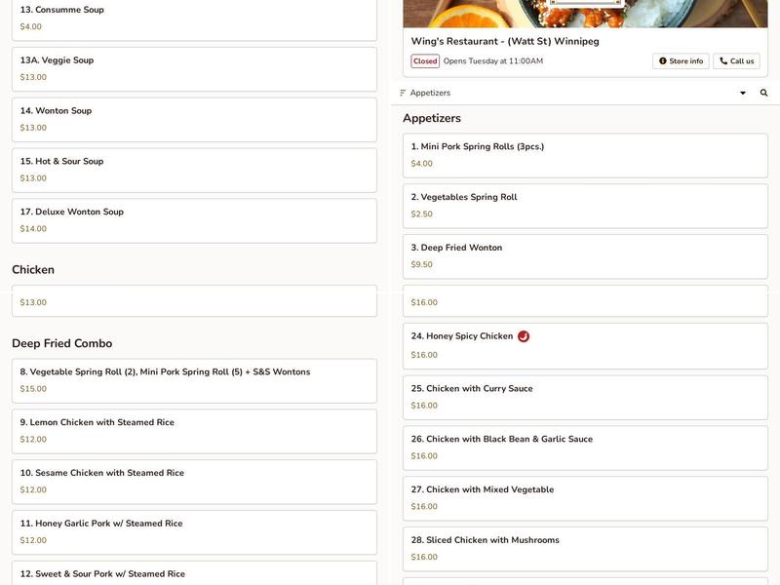
Task: Click the spicy pepper icon on Honey Spicy Chicken
Action: click(x=524, y=336)
